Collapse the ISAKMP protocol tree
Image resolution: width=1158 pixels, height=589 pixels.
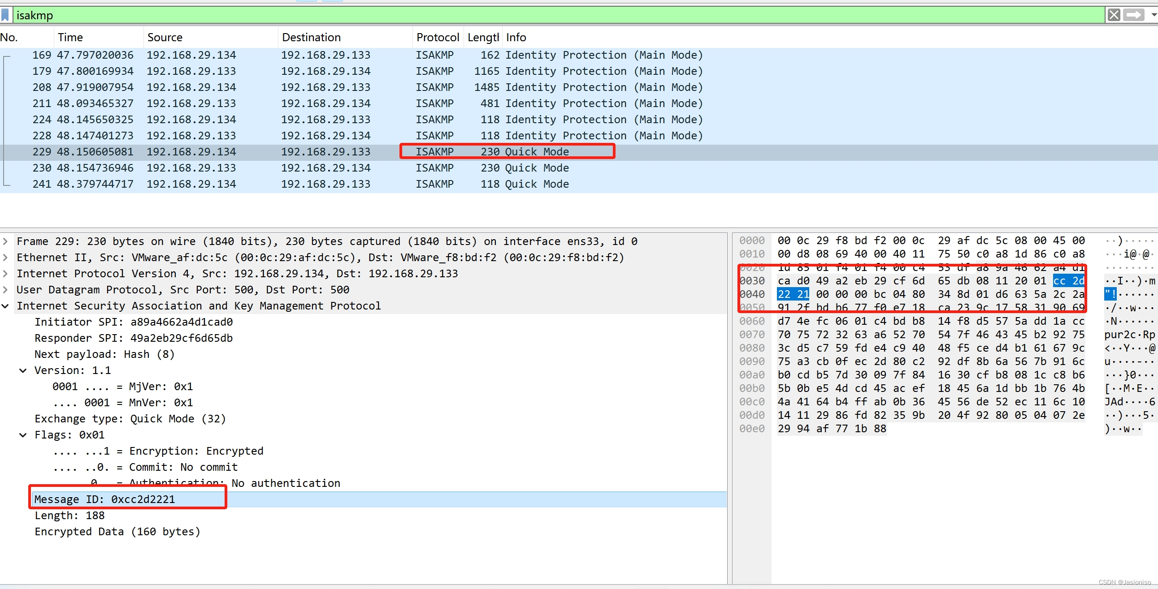tap(5, 306)
